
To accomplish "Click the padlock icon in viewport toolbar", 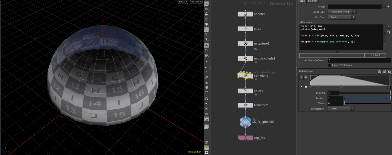I will pyautogui.click(x=207, y=14).
